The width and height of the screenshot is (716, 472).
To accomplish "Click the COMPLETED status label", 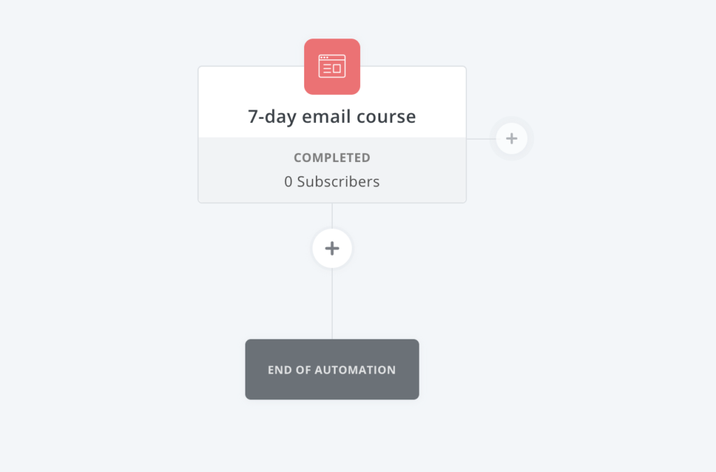I will click(332, 158).
